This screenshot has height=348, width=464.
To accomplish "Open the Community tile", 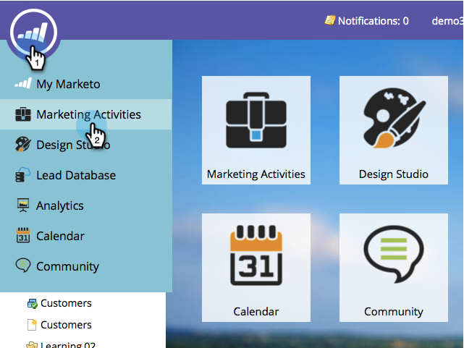I will tap(394, 268).
